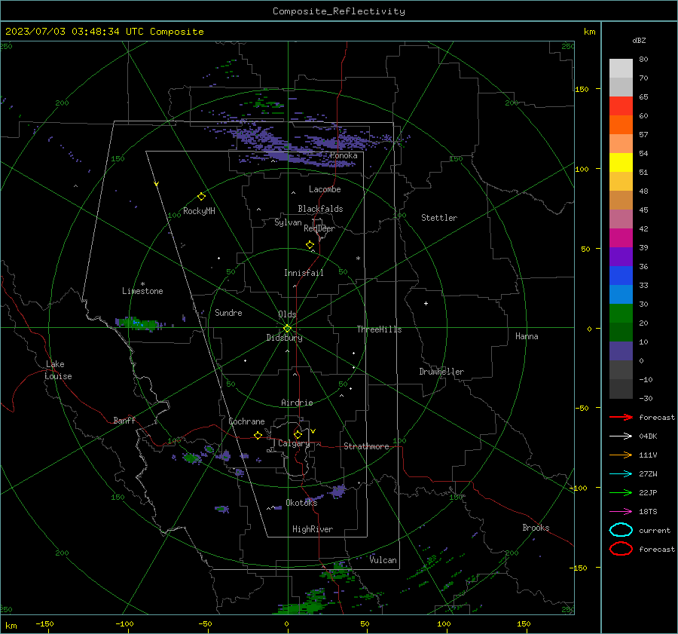The height and width of the screenshot is (634, 678).
Task: Click the cyan 27ZW arrow icon
Action: [621, 474]
